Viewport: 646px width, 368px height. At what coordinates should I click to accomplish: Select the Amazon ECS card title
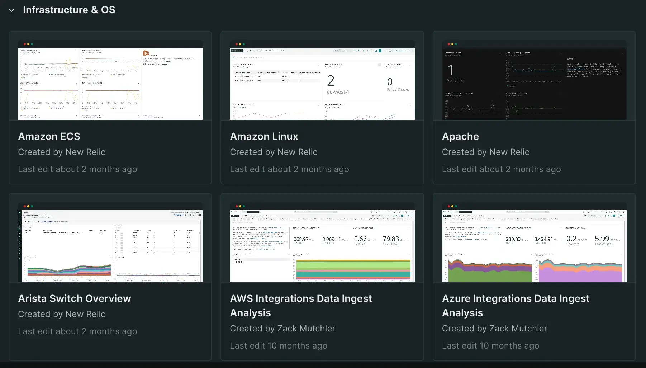coord(49,136)
